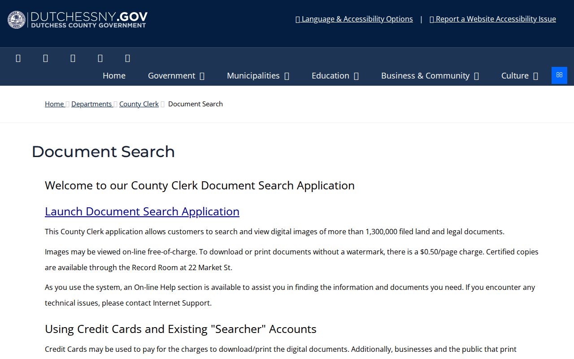Click the Welcome to our County Clerk heading

(x=200, y=185)
